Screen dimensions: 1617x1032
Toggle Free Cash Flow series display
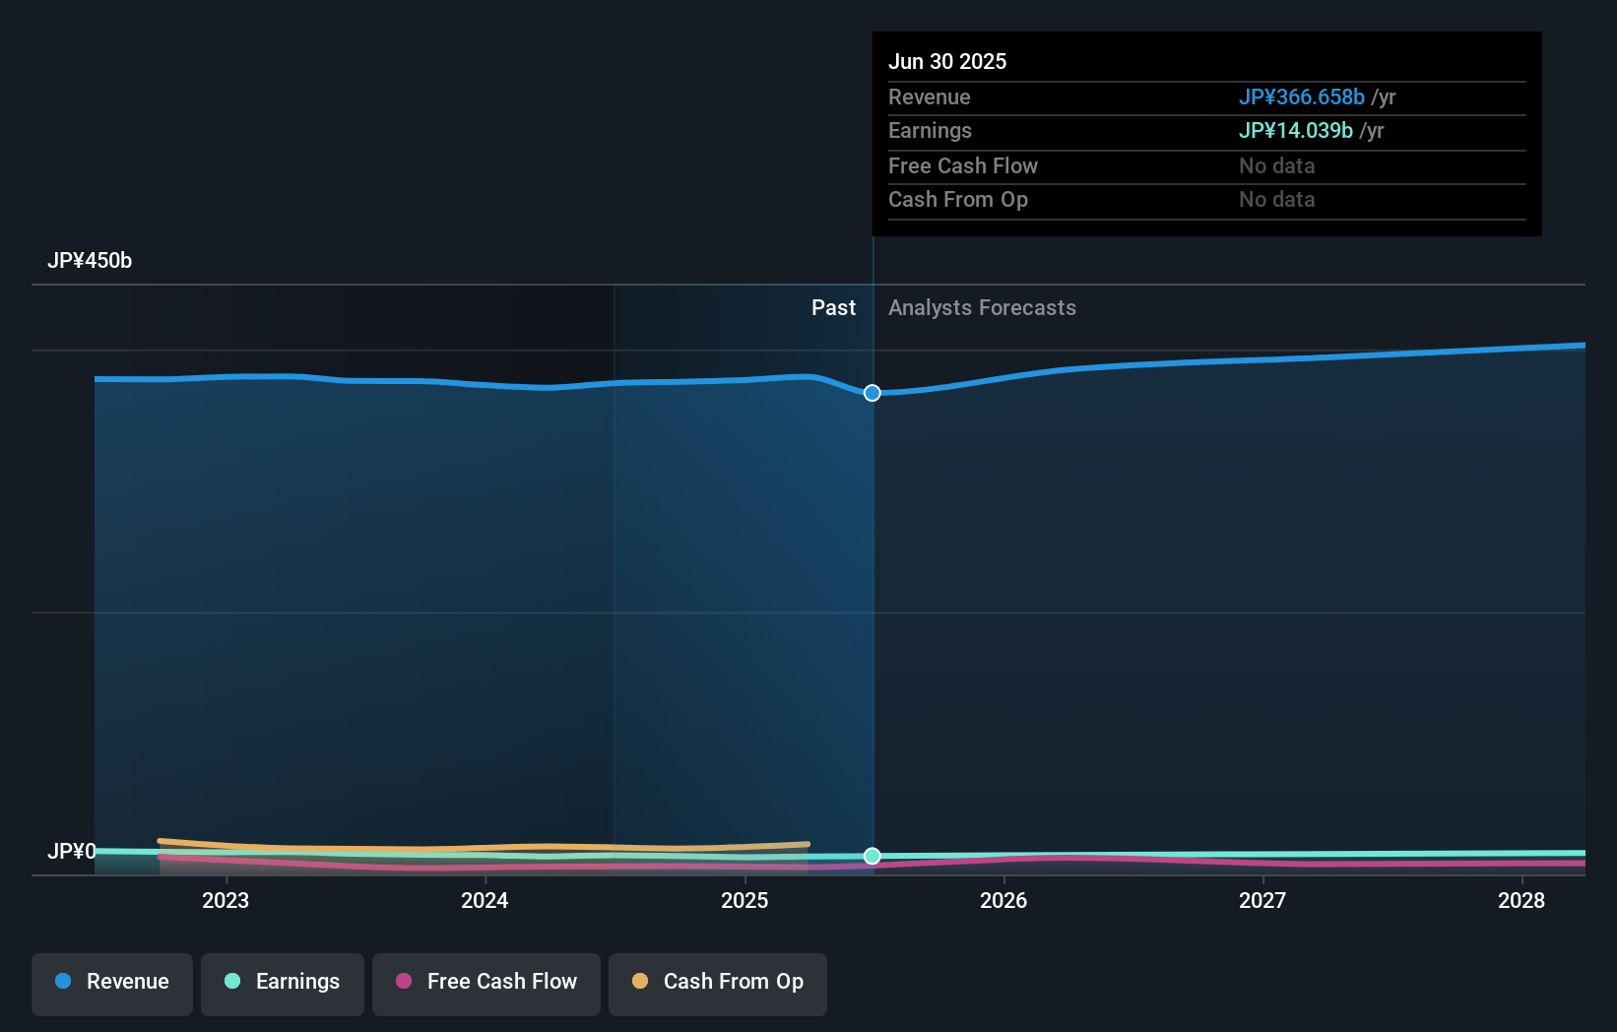485,984
